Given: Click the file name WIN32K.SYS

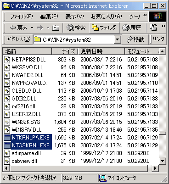Looking at the screenshot, I should point(26,122).
